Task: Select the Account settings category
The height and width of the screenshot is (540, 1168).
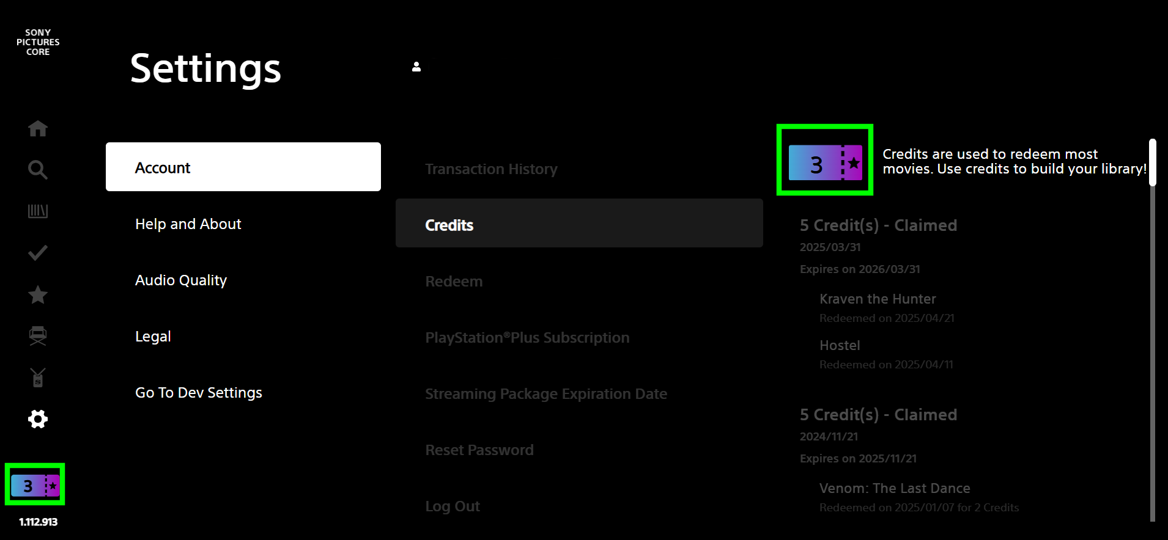Action: (x=243, y=167)
